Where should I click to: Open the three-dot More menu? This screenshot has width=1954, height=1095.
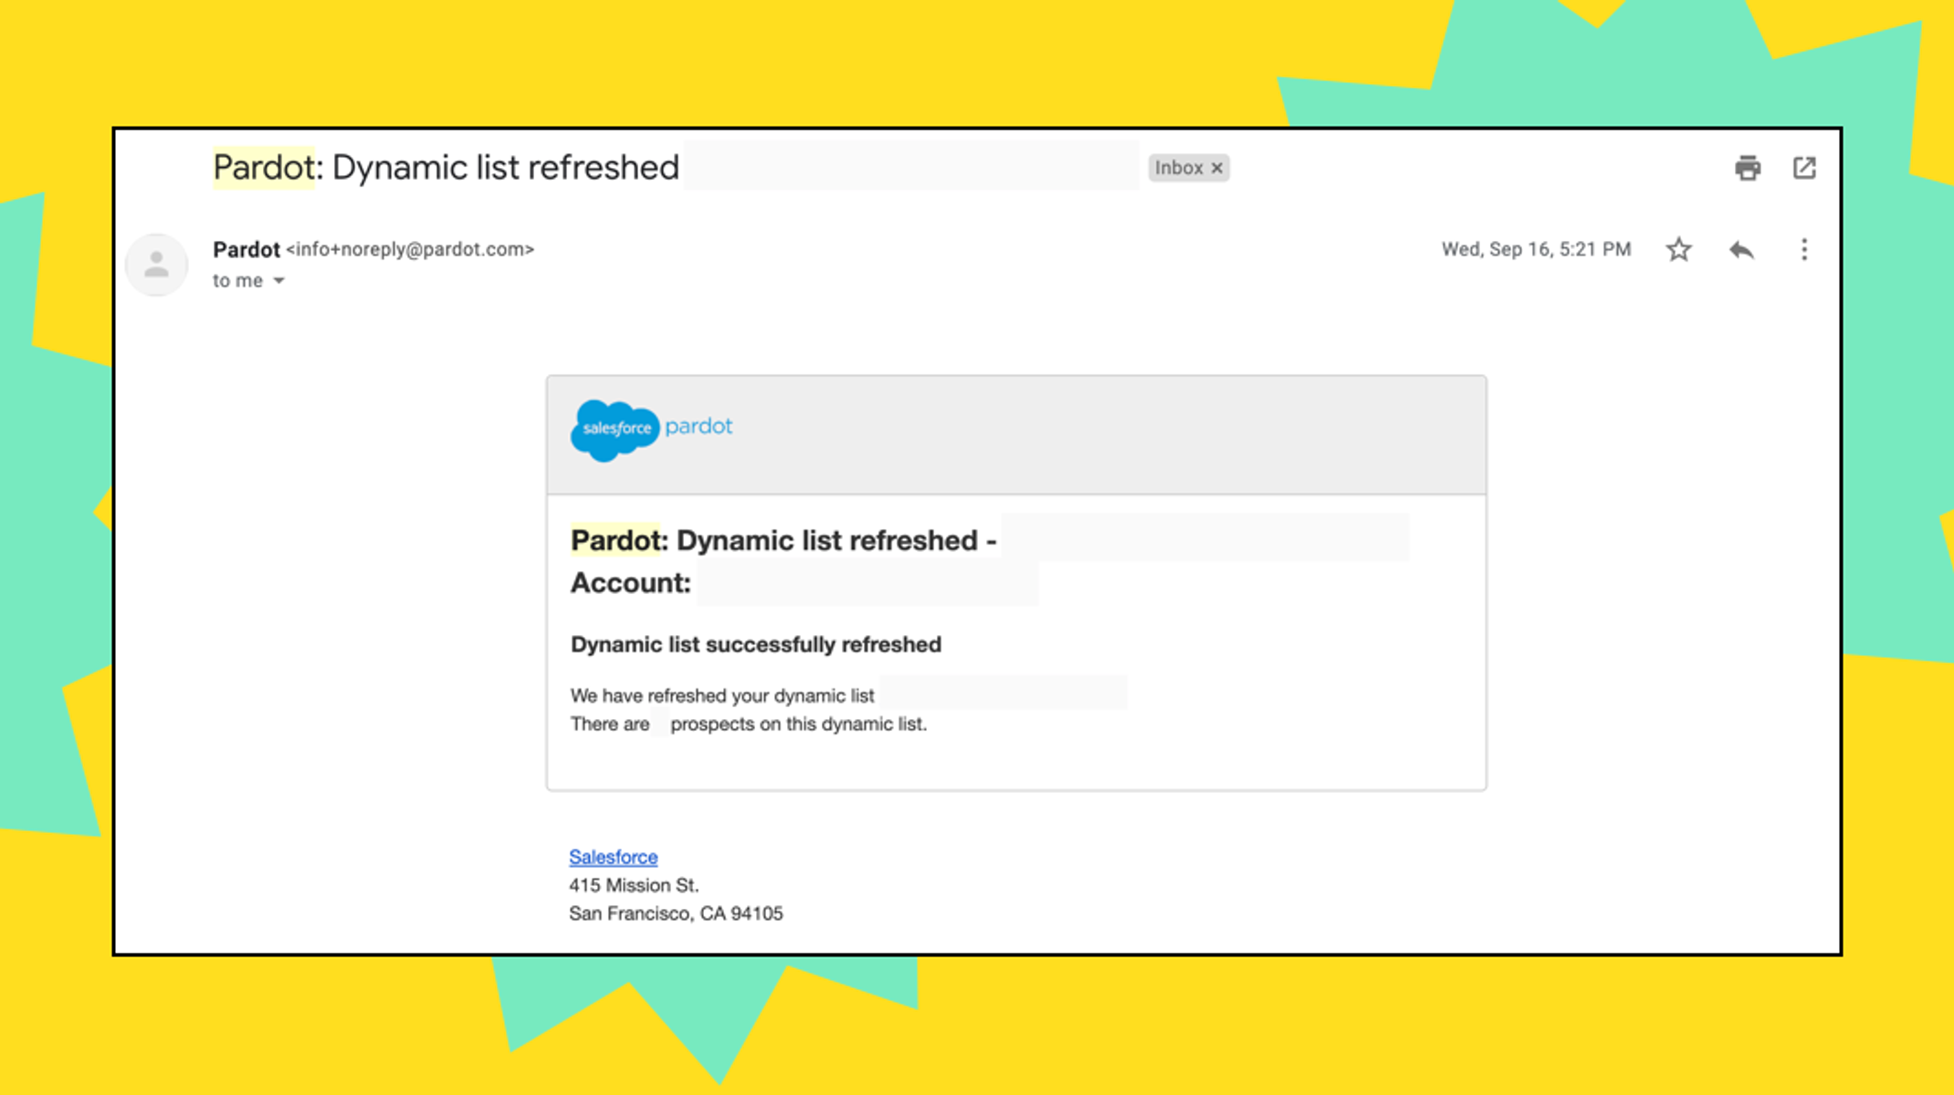point(1803,249)
